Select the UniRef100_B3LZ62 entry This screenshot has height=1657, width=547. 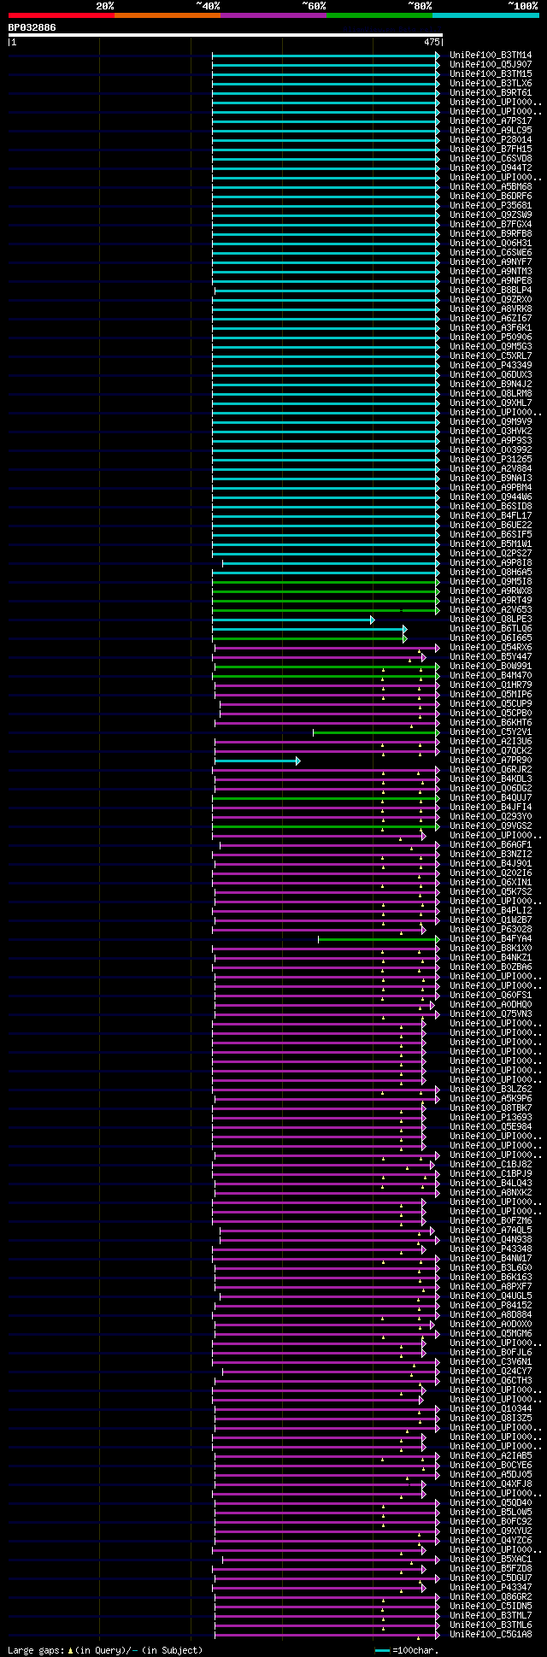point(491,1089)
